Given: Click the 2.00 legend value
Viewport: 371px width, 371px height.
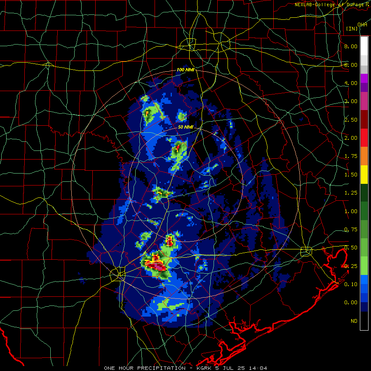Looking at the screenshot, I should click(351, 138).
